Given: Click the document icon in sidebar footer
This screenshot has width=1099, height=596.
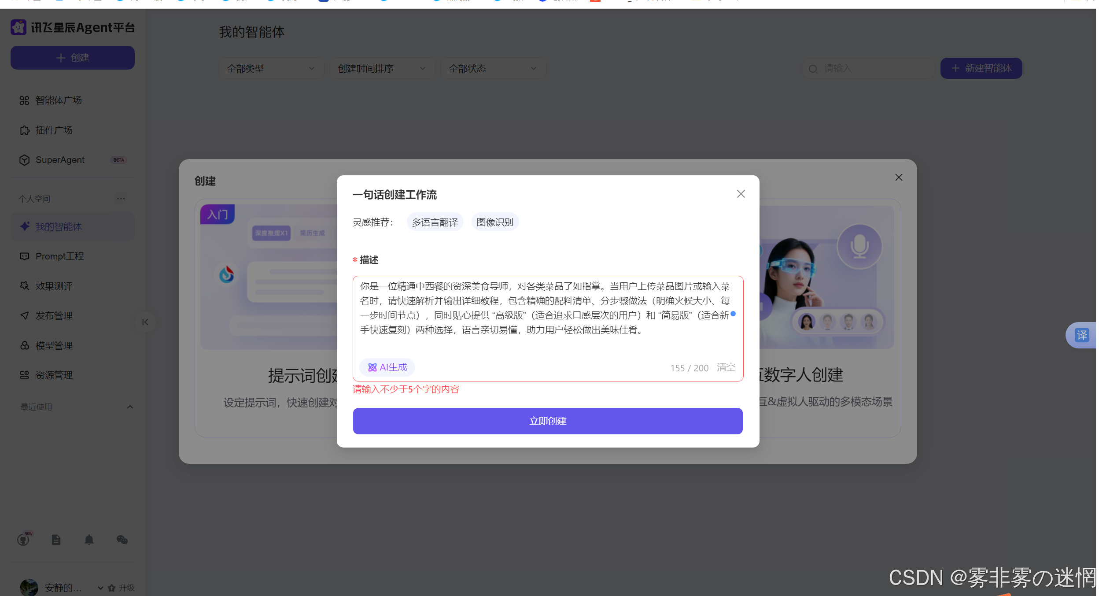Looking at the screenshot, I should tap(56, 540).
